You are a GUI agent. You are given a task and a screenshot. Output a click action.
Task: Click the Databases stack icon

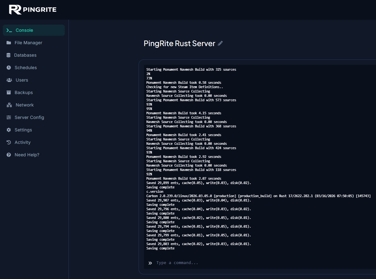tap(9, 55)
